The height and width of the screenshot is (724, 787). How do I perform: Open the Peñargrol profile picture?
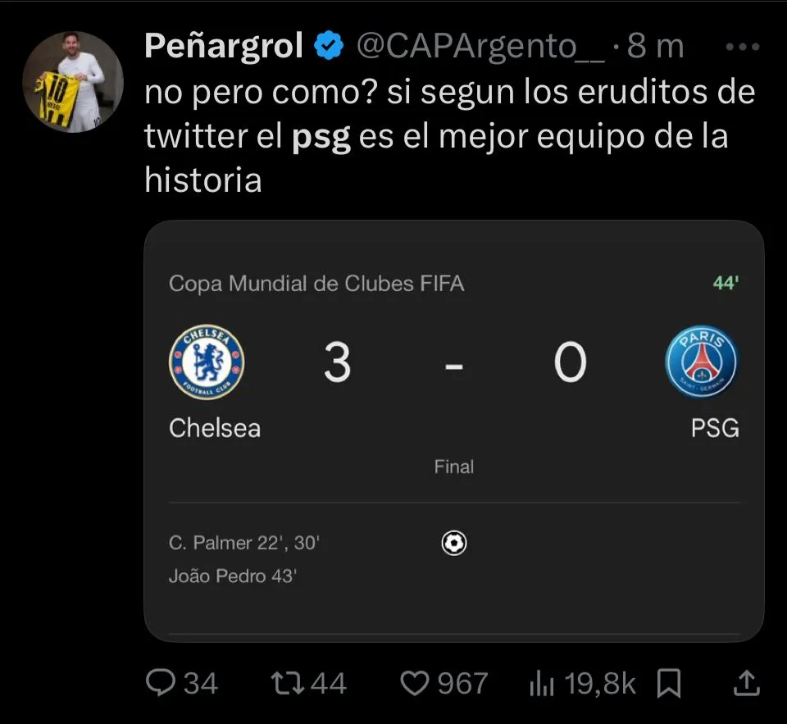[x=73, y=83]
